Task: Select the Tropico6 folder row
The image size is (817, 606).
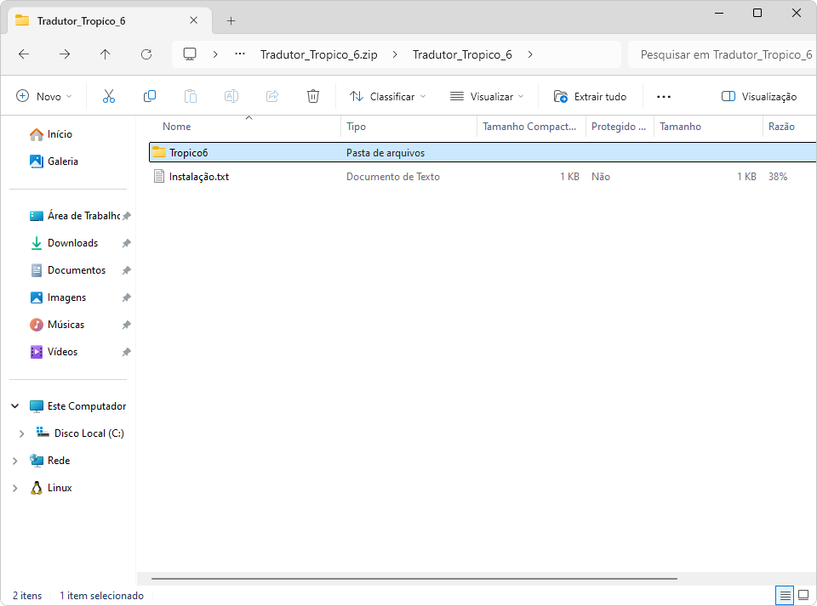Action: pyautogui.click(x=483, y=152)
